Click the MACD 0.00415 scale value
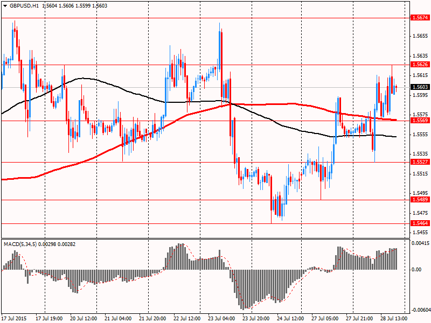Image resolution: width=431 pixels, height=323 pixels. [420, 243]
